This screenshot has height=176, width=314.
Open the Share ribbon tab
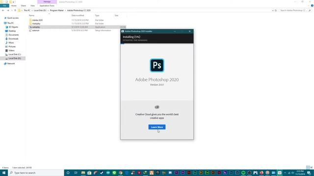coord(24,6)
